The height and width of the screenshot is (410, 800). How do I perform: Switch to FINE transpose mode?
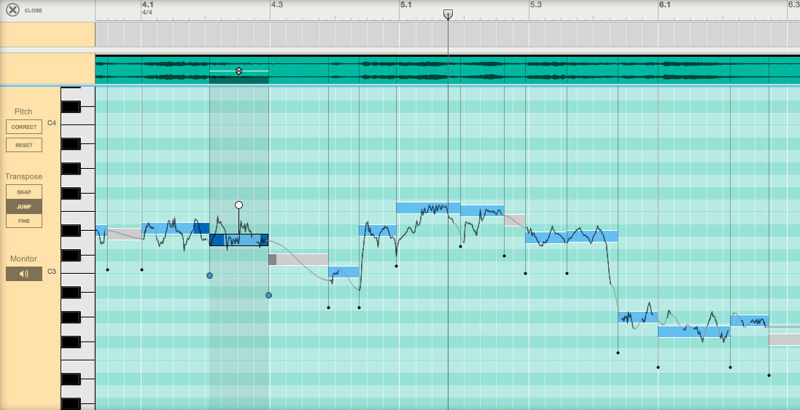click(x=23, y=221)
